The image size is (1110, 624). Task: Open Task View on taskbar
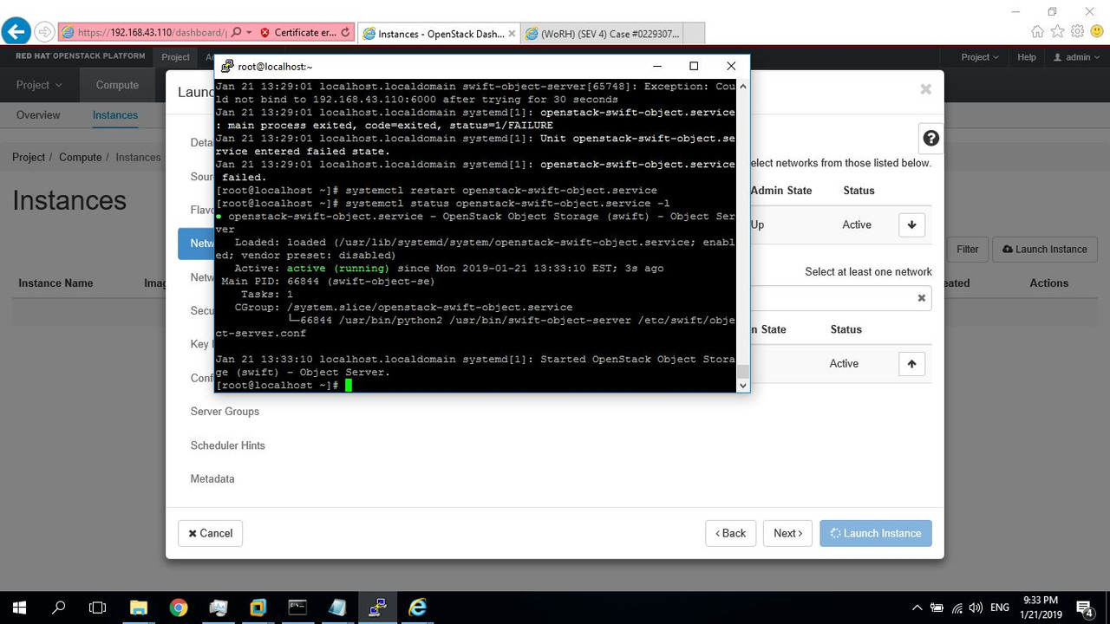click(98, 608)
